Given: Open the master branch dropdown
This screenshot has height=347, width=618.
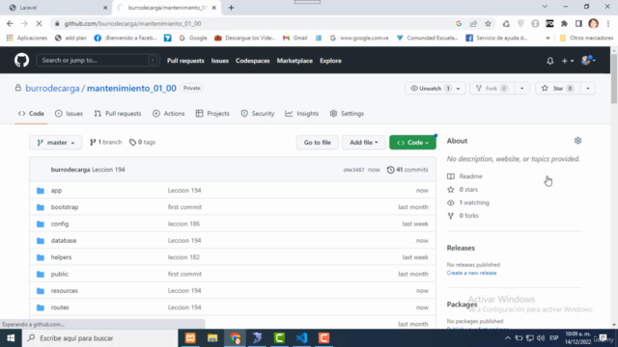Looking at the screenshot, I should (x=56, y=143).
